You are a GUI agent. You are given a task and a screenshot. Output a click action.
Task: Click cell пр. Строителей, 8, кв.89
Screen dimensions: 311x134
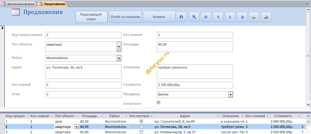tap(187, 121)
